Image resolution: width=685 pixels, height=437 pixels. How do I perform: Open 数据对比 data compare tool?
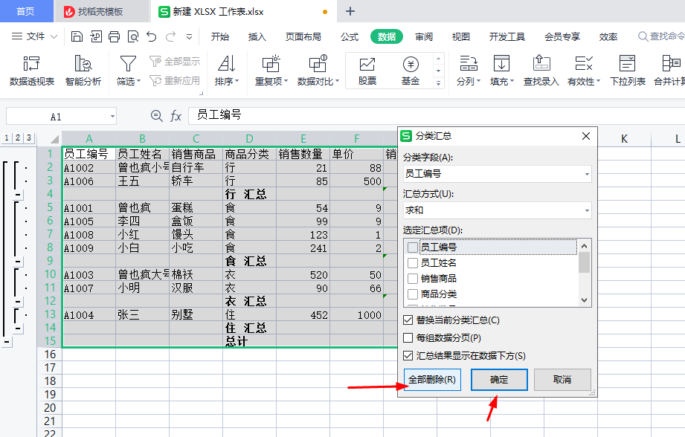(318, 70)
